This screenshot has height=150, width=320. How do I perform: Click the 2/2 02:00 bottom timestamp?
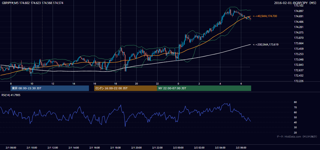pos(199,147)
